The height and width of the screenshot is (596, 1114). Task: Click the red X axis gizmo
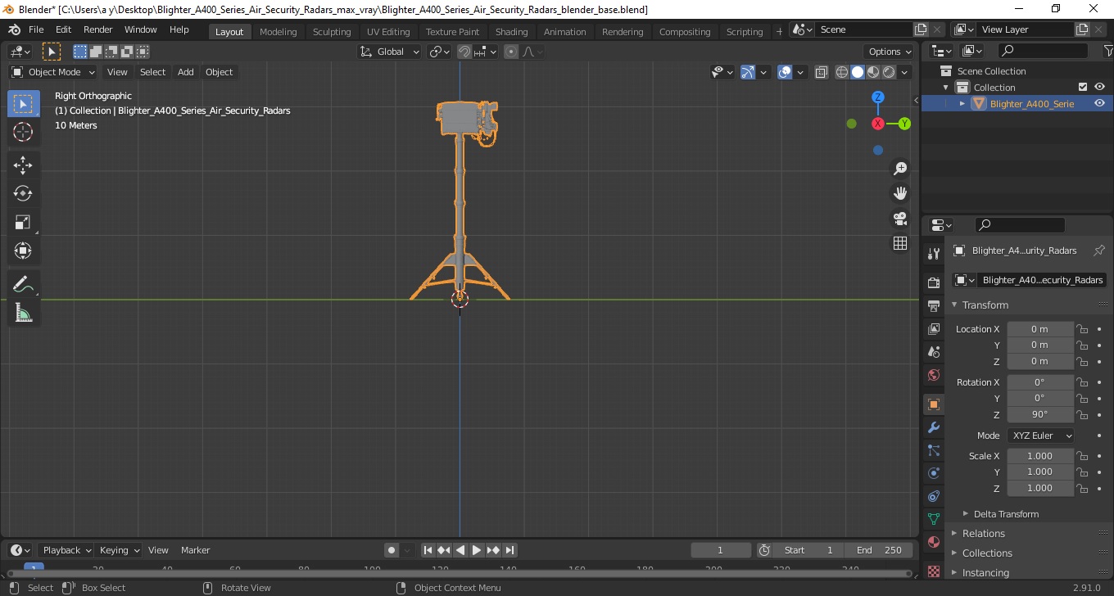pyautogui.click(x=878, y=124)
